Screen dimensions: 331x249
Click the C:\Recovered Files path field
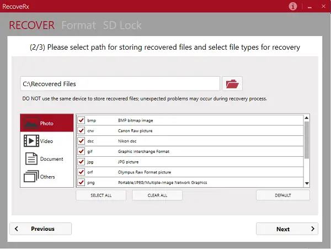click(x=120, y=83)
